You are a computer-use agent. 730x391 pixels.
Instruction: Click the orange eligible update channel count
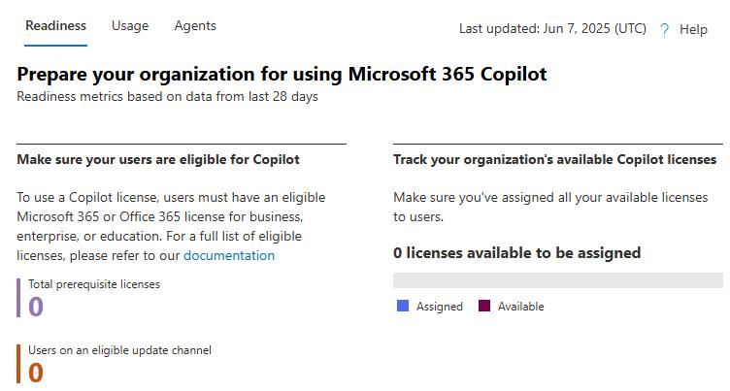tap(36, 373)
